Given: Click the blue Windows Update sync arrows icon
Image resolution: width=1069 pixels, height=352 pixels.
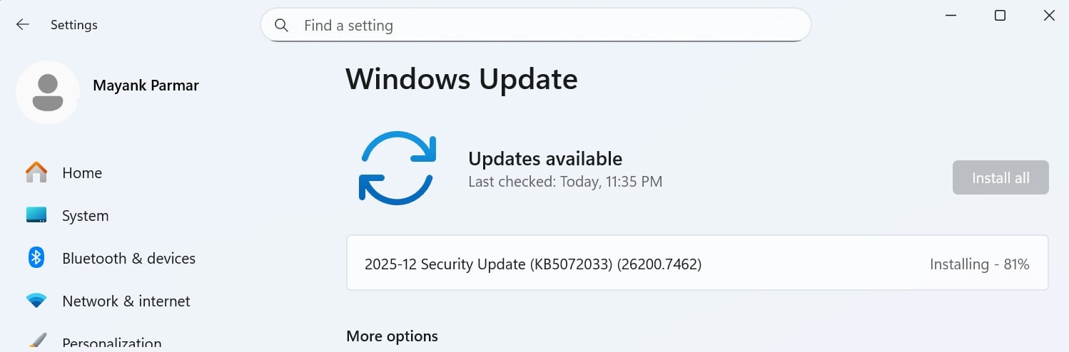Looking at the screenshot, I should pyautogui.click(x=397, y=168).
